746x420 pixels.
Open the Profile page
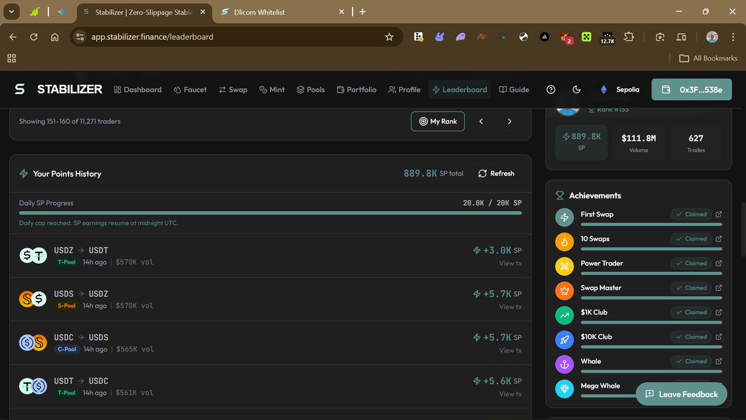click(405, 90)
